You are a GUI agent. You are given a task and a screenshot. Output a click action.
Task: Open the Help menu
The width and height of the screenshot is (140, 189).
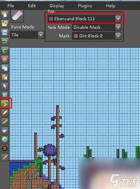(x=111, y=6)
